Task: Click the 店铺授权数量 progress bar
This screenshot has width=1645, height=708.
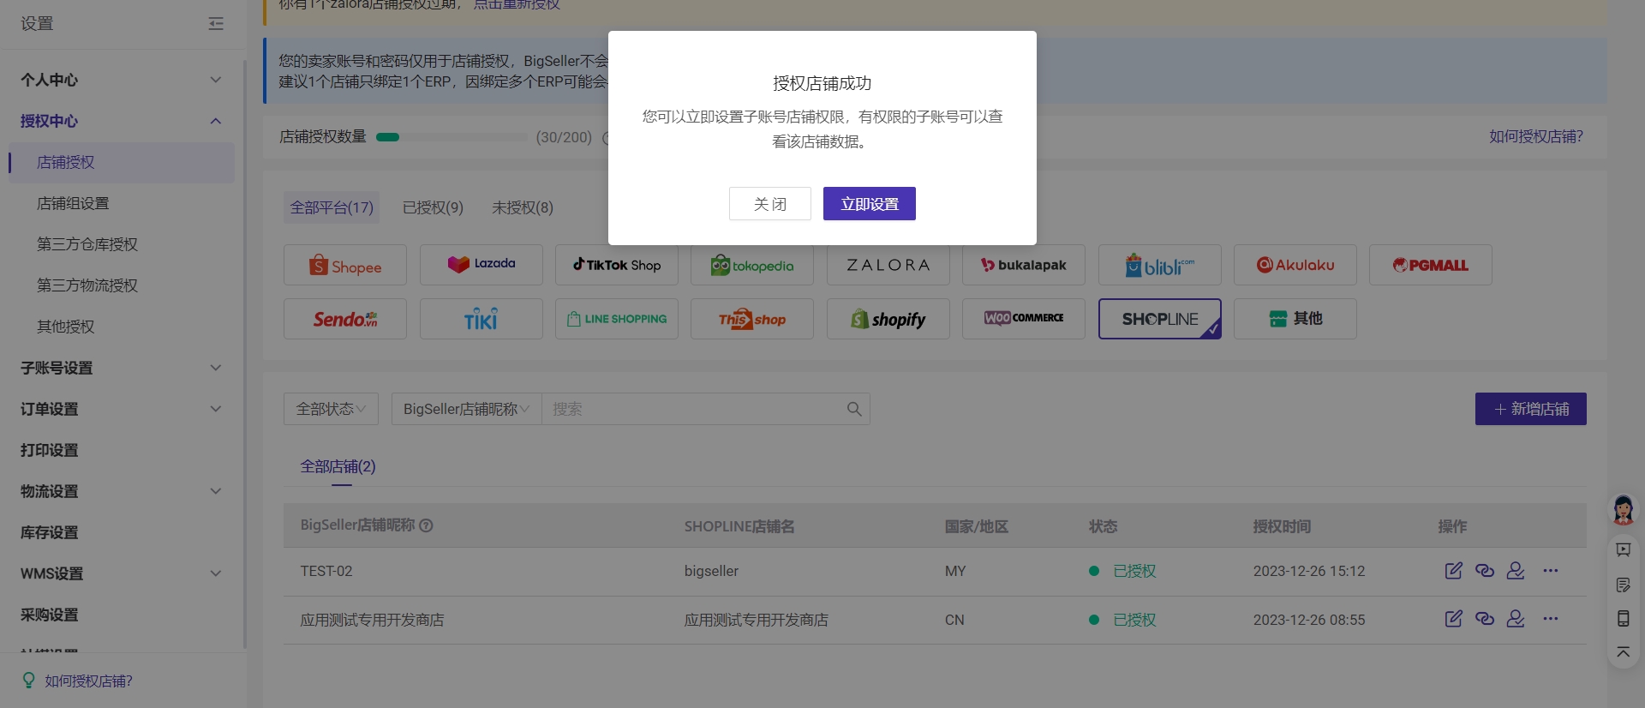Action: click(452, 137)
